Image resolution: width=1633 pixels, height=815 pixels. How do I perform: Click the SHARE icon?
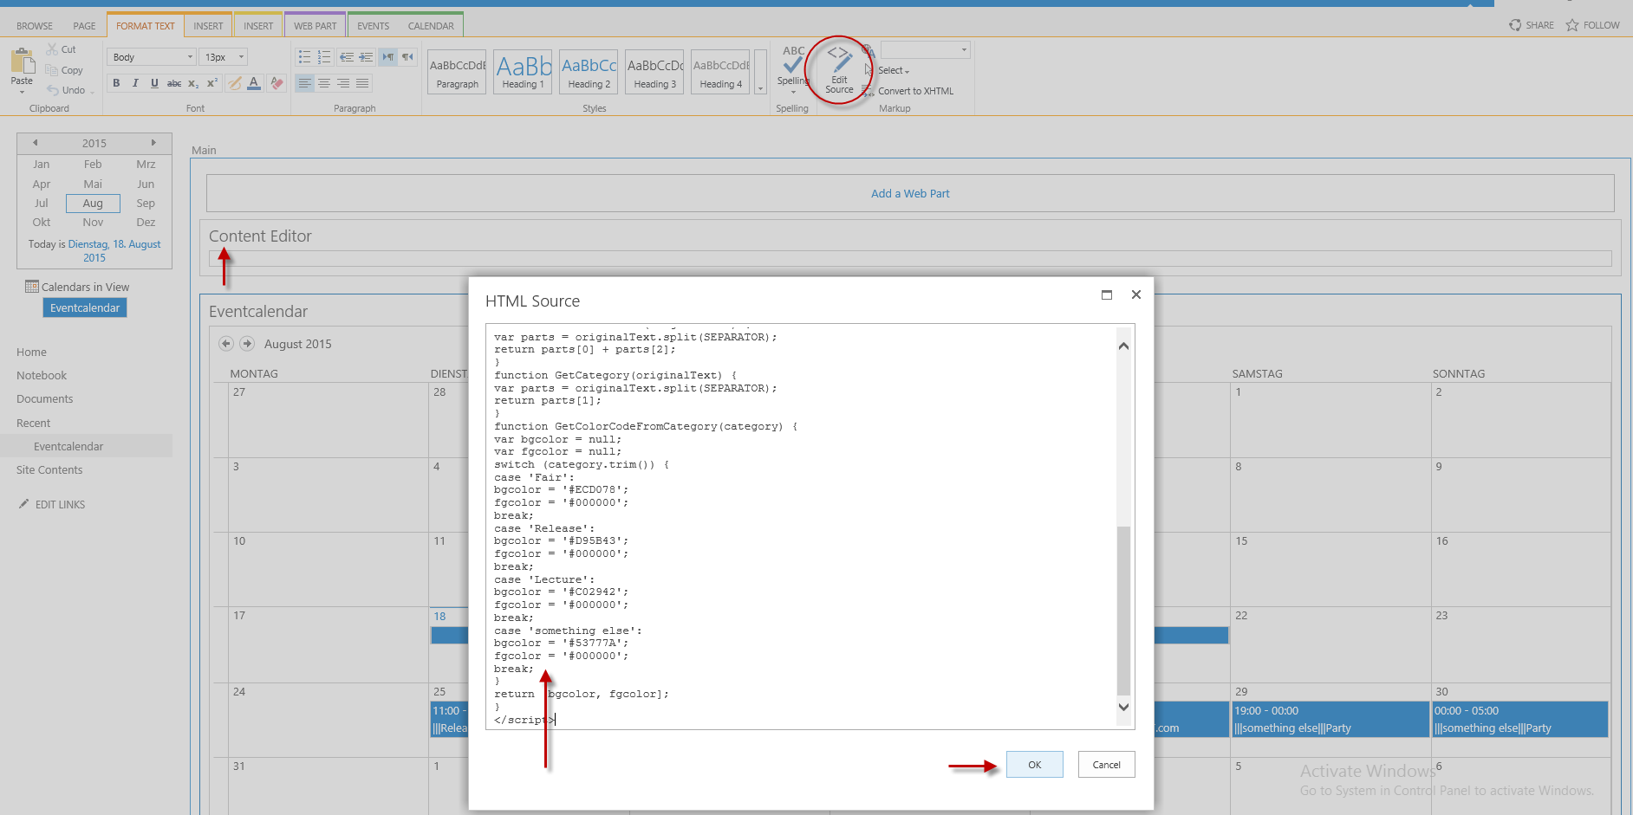1515,25
